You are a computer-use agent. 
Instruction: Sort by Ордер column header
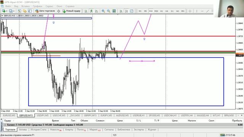(x=8, y=121)
